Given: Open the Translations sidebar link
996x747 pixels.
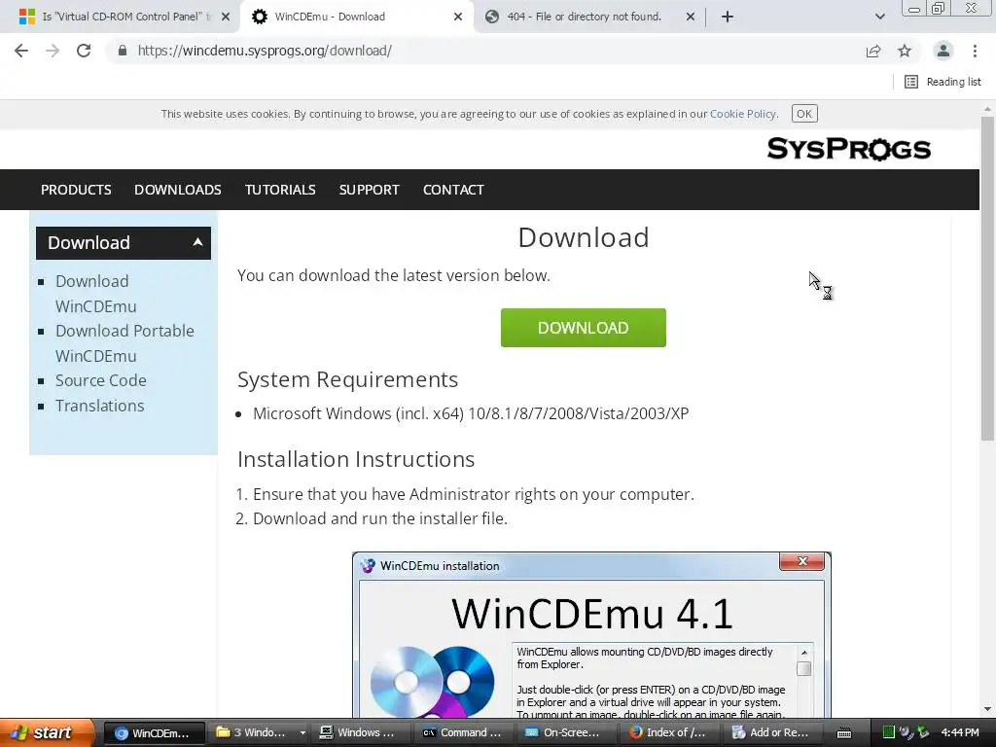Looking at the screenshot, I should coord(100,406).
